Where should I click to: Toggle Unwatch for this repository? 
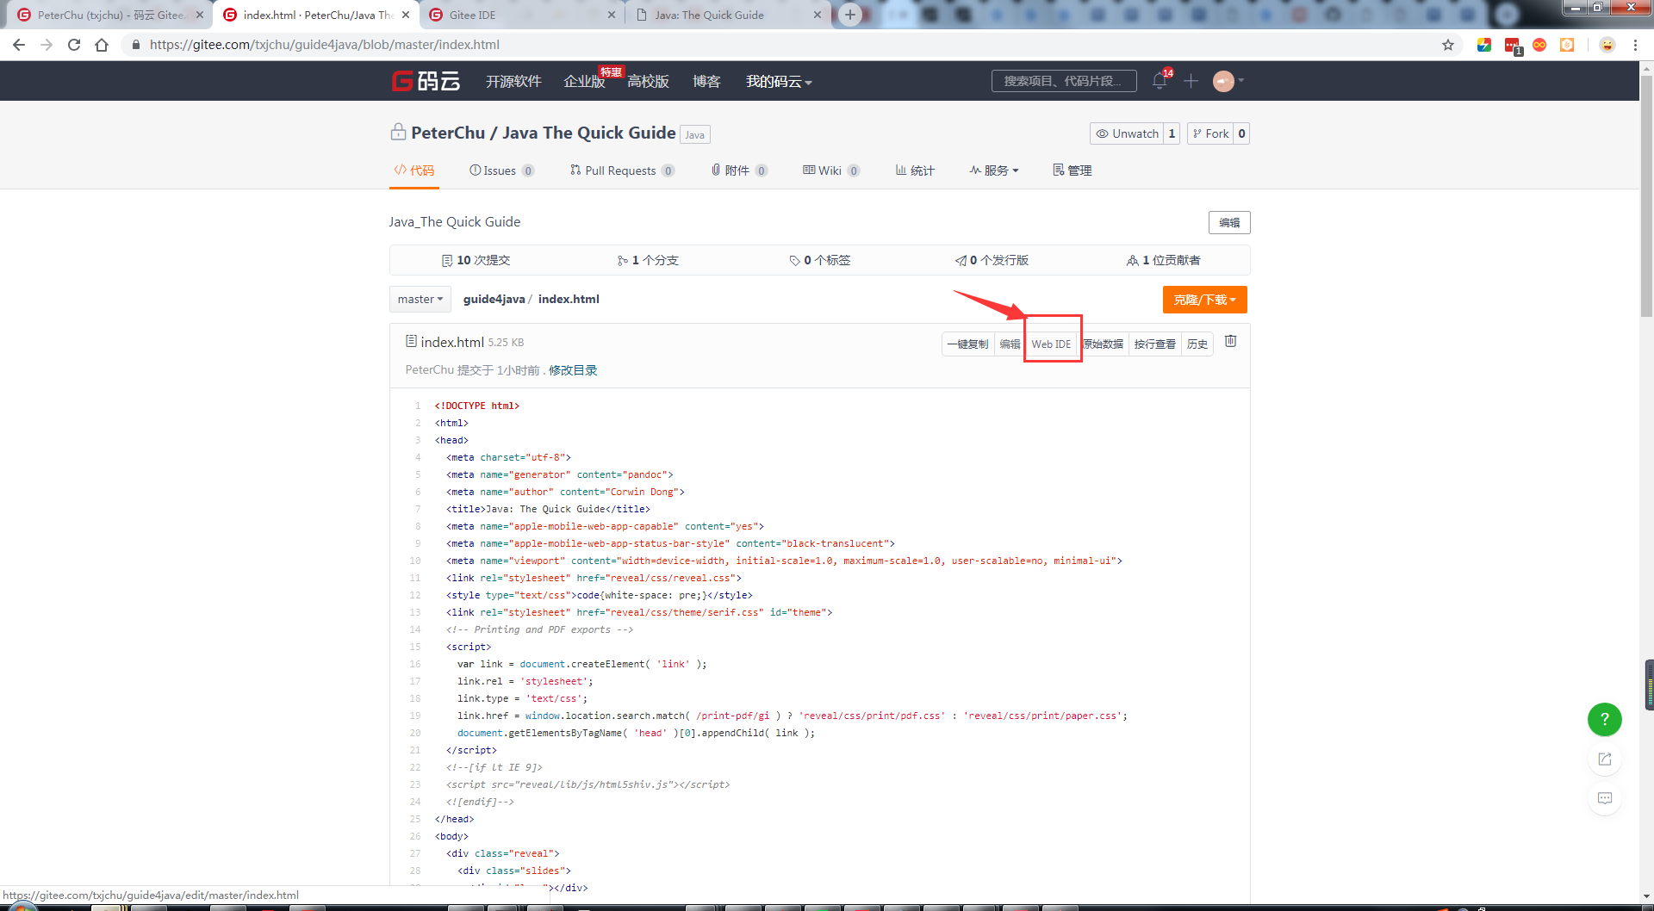(x=1128, y=133)
